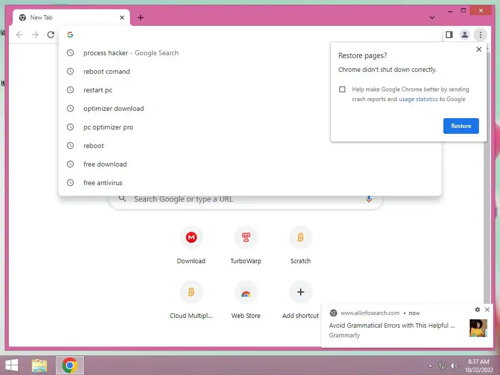The image size is (500, 375).
Task: Open the Windows Start button
Action: coord(12,365)
